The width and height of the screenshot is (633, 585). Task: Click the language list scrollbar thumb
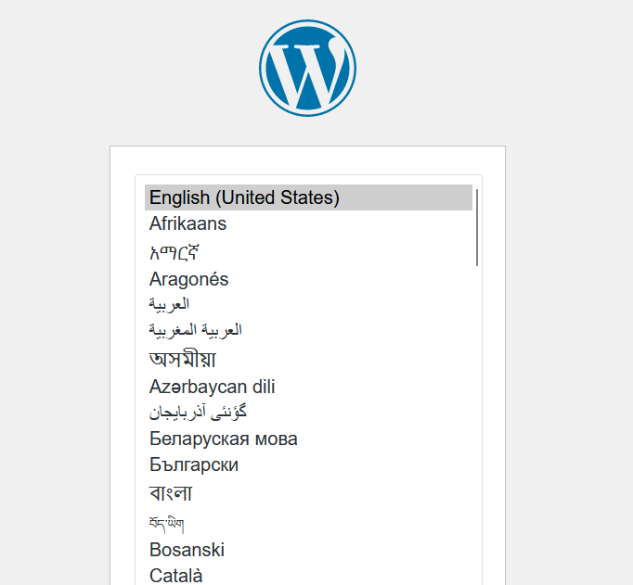477,227
